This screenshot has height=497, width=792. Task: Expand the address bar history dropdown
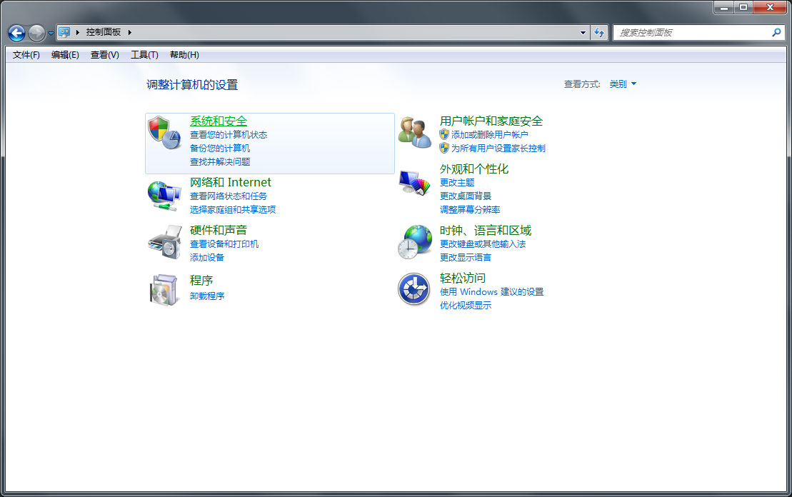pyautogui.click(x=583, y=32)
